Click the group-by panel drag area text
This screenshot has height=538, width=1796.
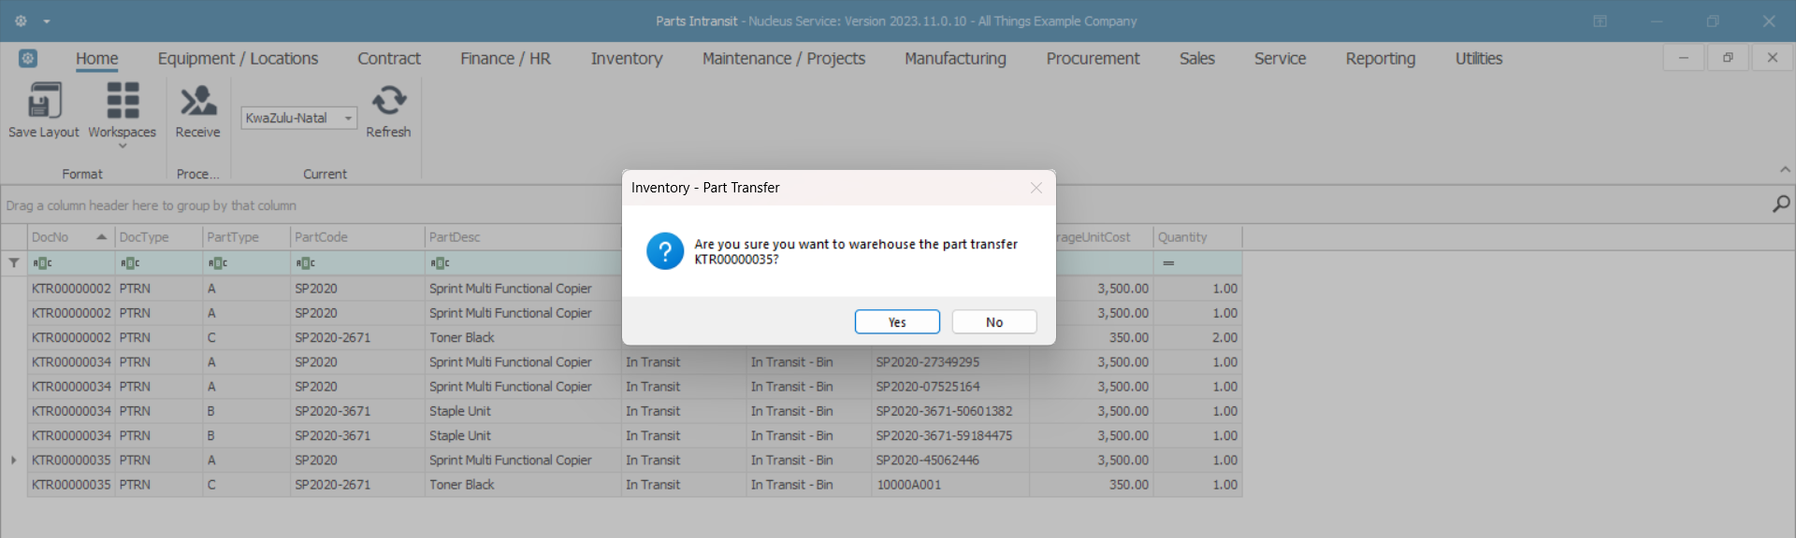(152, 205)
